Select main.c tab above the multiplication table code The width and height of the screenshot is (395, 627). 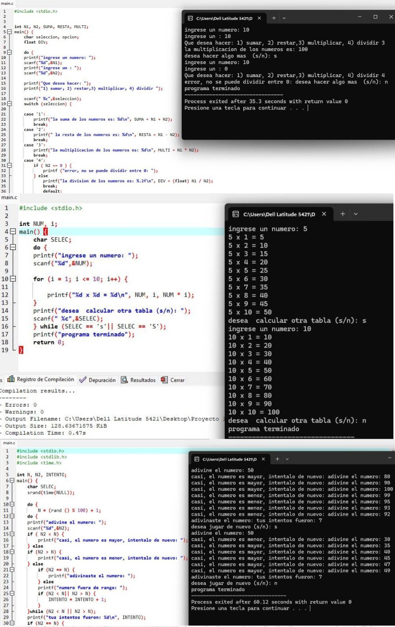[9, 197]
